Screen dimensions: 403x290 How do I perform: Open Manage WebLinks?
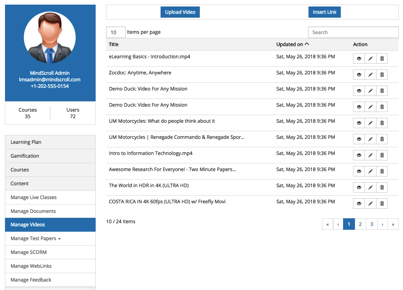pos(50,266)
